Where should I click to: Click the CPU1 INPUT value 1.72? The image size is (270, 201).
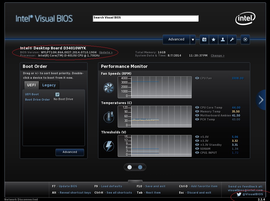tap(235, 153)
